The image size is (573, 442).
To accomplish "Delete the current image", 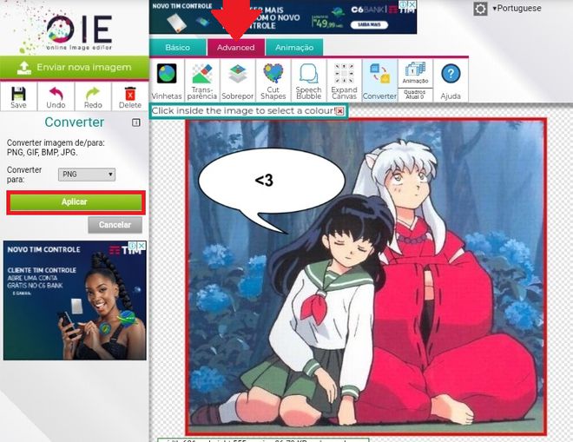I will (x=130, y=97).
